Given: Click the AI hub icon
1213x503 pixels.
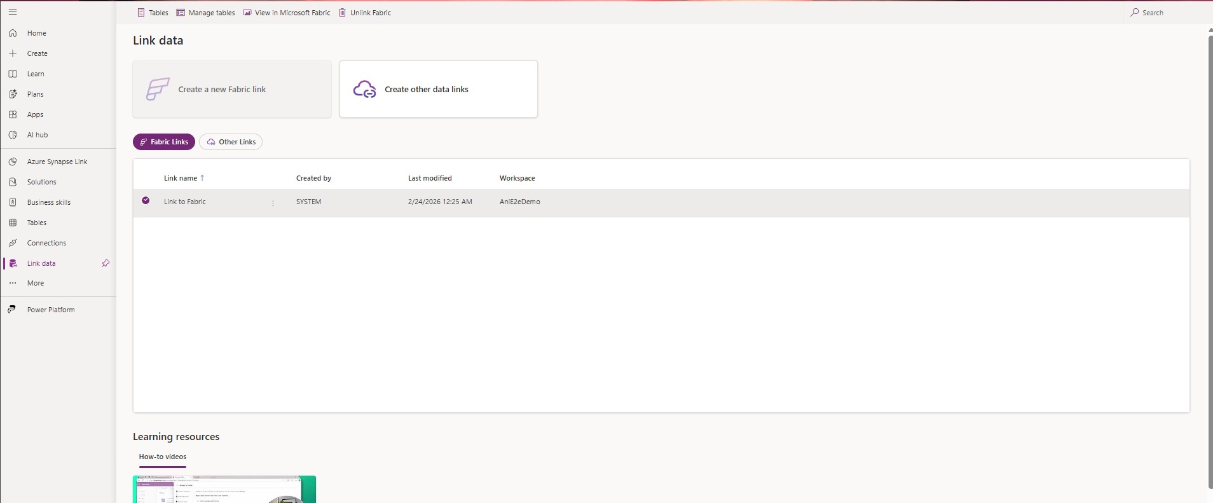Looking at the screenshot, I should 13,135.
